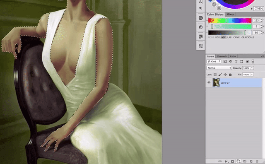Open the Opacity slider dropdown arrow
Screen dimensions: 265x164
(252, 68)
